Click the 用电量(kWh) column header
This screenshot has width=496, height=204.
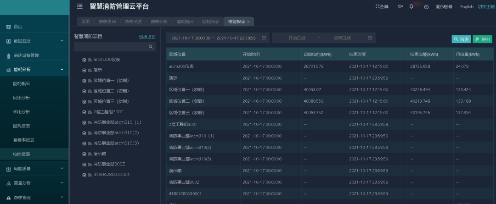[468, 54]
